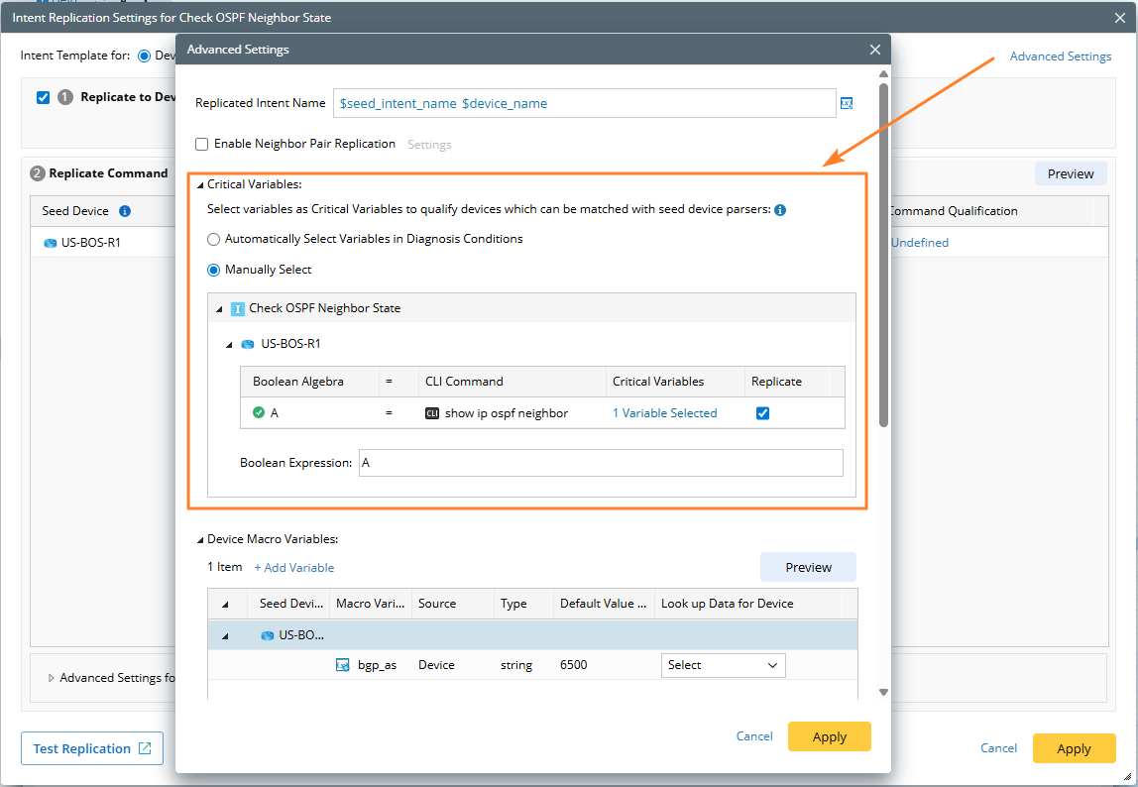The width and height of the screenshot is (1138, 787).
Task: Click the intent icon beside Check OSPF Neighbor State
Action: (x=238, y=308)
